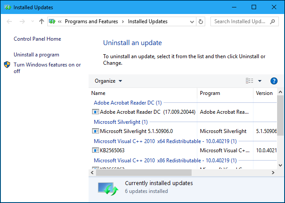Open address bar history dropdown
Image resolution: width=285 pixels, height=203 pixels.
(x=192, y=21)
